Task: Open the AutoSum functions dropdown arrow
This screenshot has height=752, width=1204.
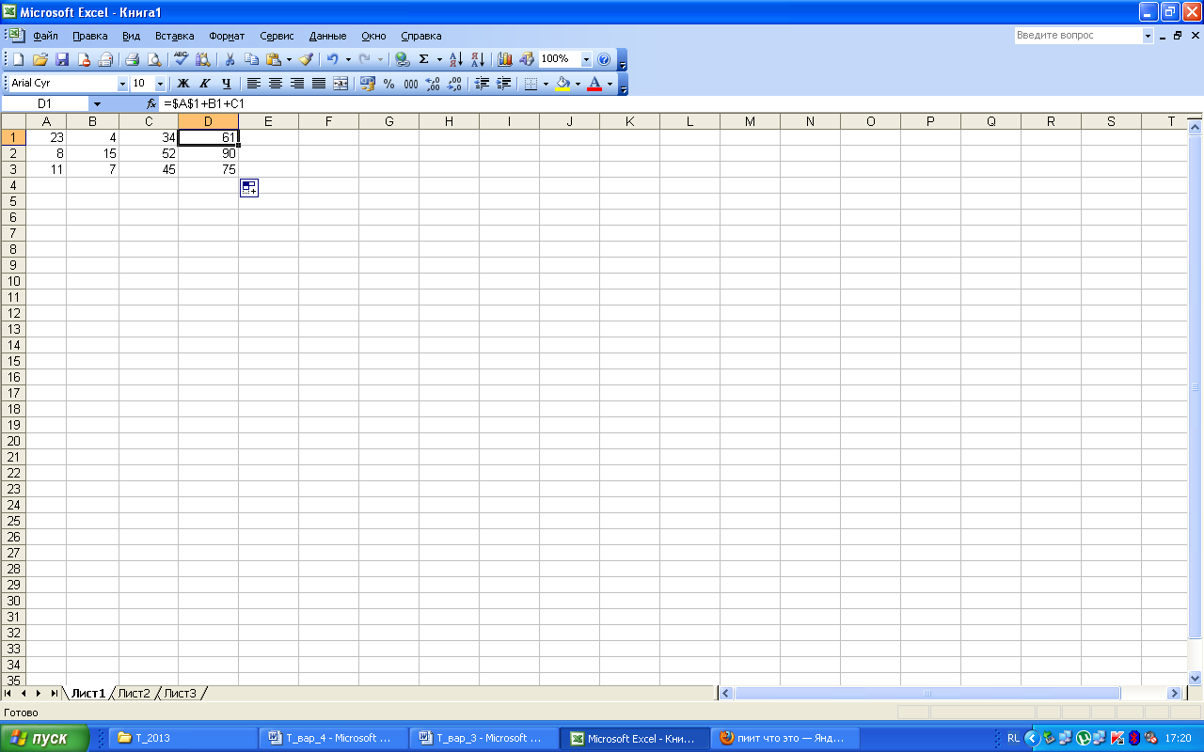Action: click(439, 59)
